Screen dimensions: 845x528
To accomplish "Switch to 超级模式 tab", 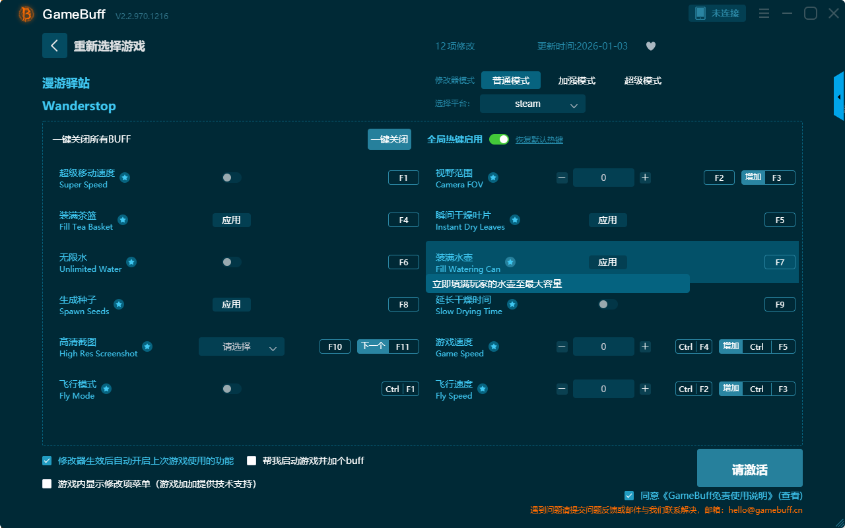I will click(642, 81).
